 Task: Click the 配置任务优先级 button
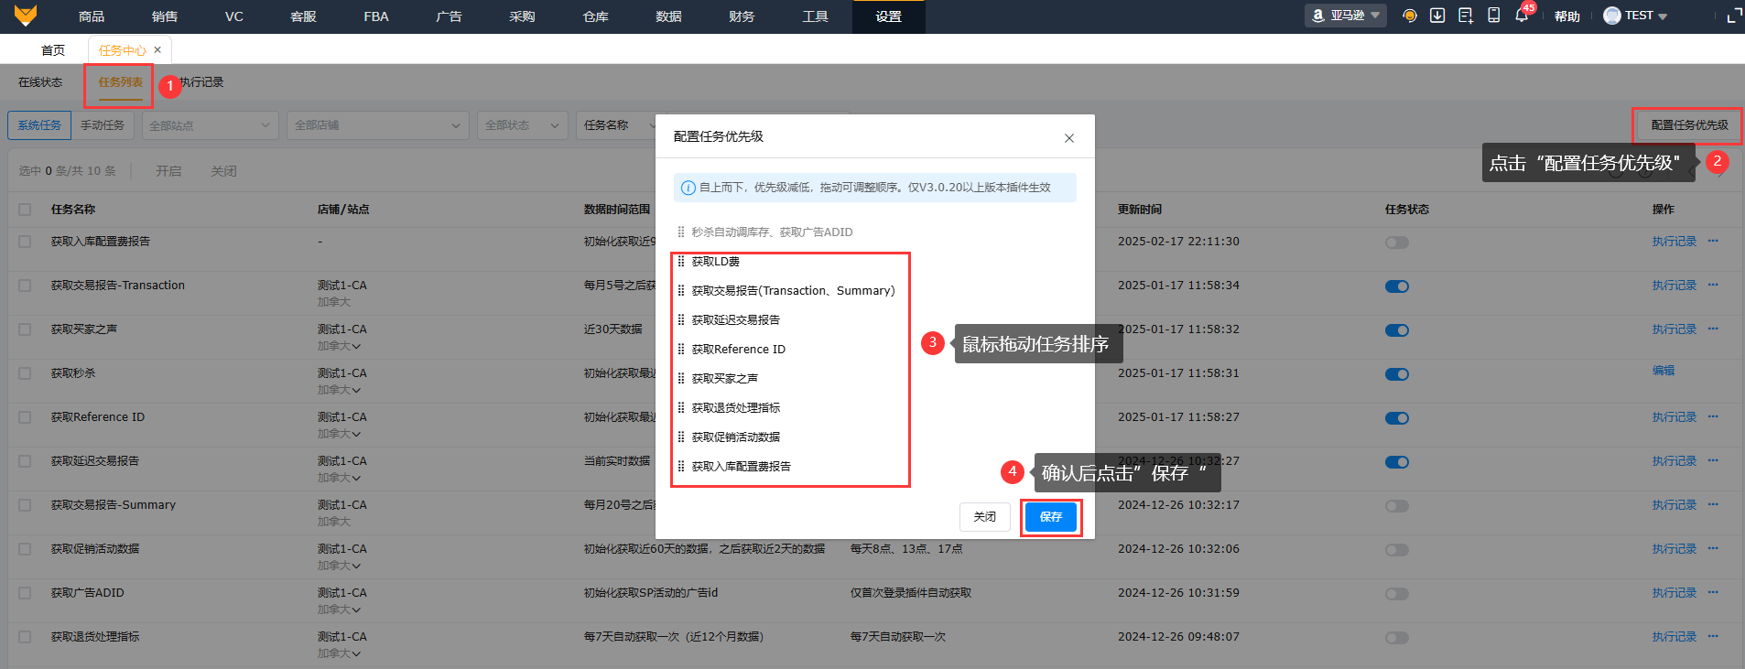(1689, 125)
